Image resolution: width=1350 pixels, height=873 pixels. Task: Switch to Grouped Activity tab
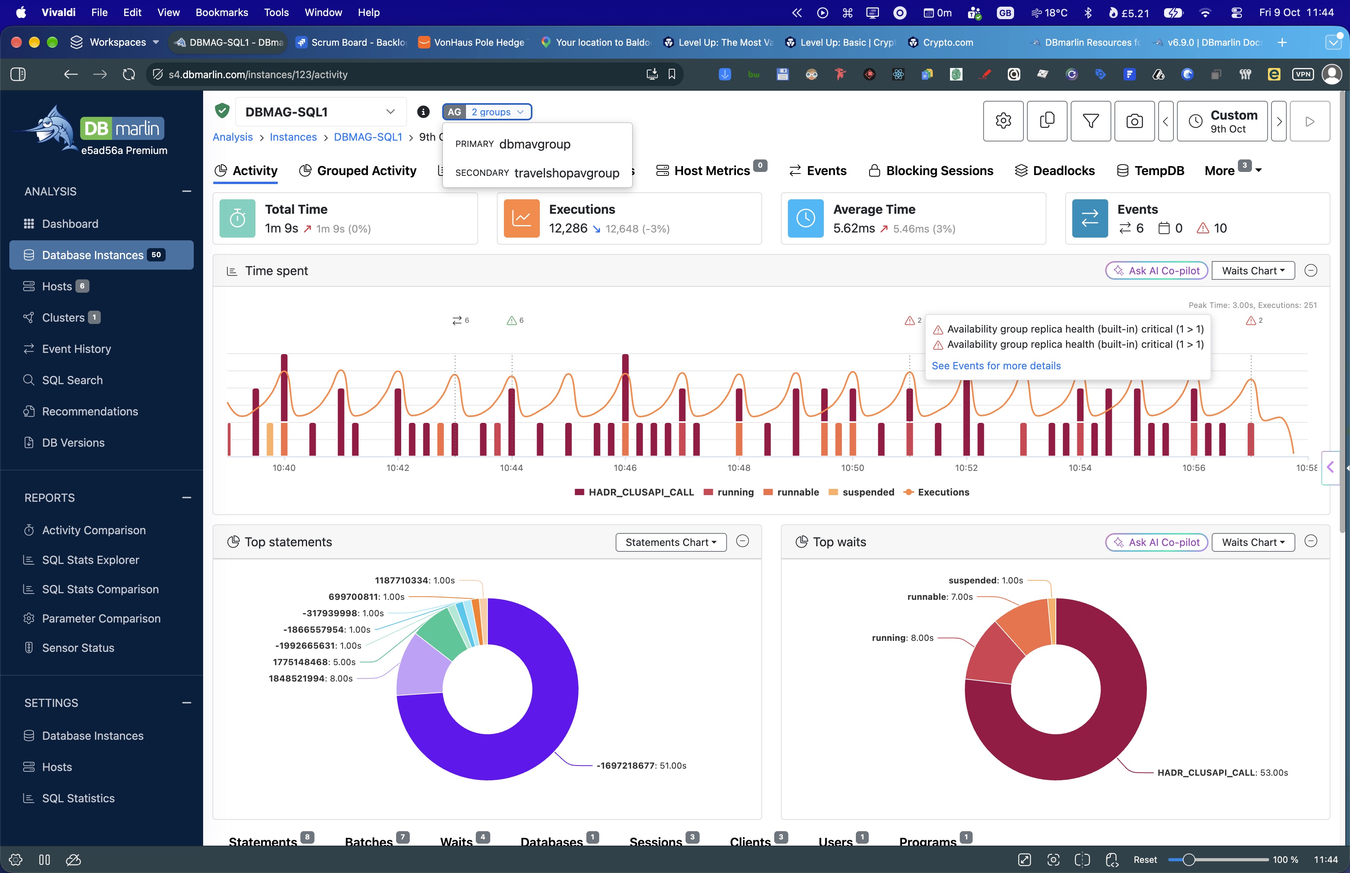pos(357,171)
